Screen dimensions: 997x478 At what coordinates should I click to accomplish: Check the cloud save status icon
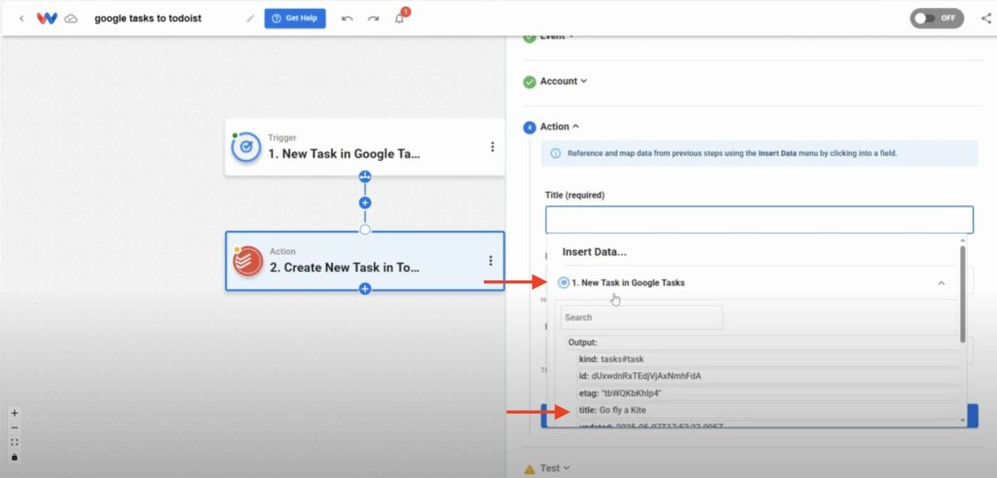71,18
